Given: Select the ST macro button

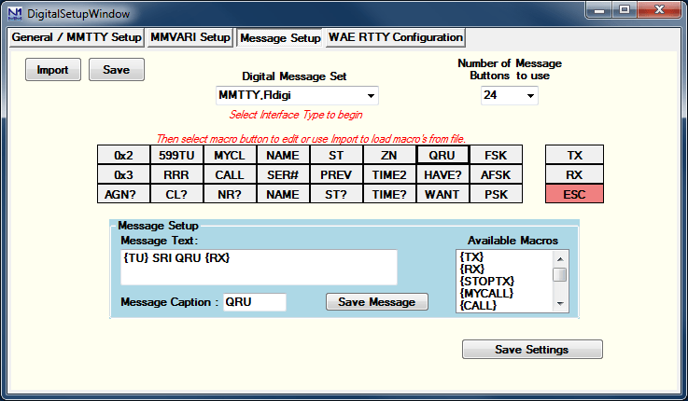Looking at the screenshot, I should [x=336, y=155].
